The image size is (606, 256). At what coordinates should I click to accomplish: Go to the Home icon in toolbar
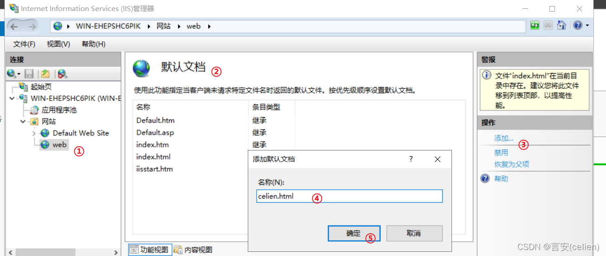(561, 25)
